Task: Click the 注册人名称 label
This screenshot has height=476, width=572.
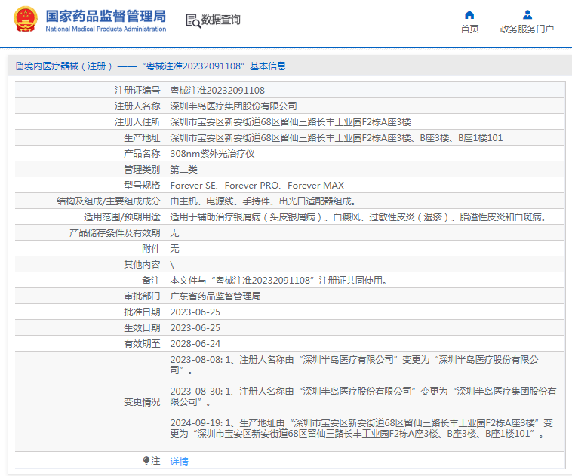Action: click(x=137, y=106)
